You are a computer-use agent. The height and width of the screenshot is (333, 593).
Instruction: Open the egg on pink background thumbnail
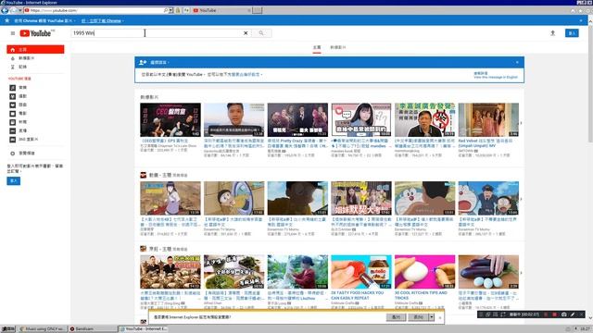tap(424, 272)
